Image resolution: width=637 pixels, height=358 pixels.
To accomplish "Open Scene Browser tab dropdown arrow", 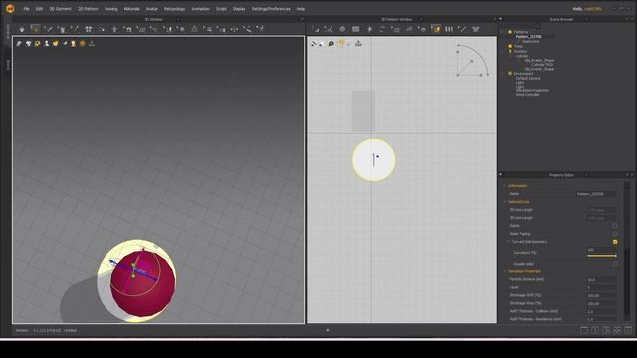I will 586,19.
